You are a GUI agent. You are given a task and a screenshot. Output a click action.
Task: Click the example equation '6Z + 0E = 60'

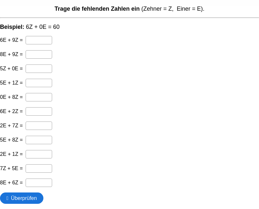point(43,27)
